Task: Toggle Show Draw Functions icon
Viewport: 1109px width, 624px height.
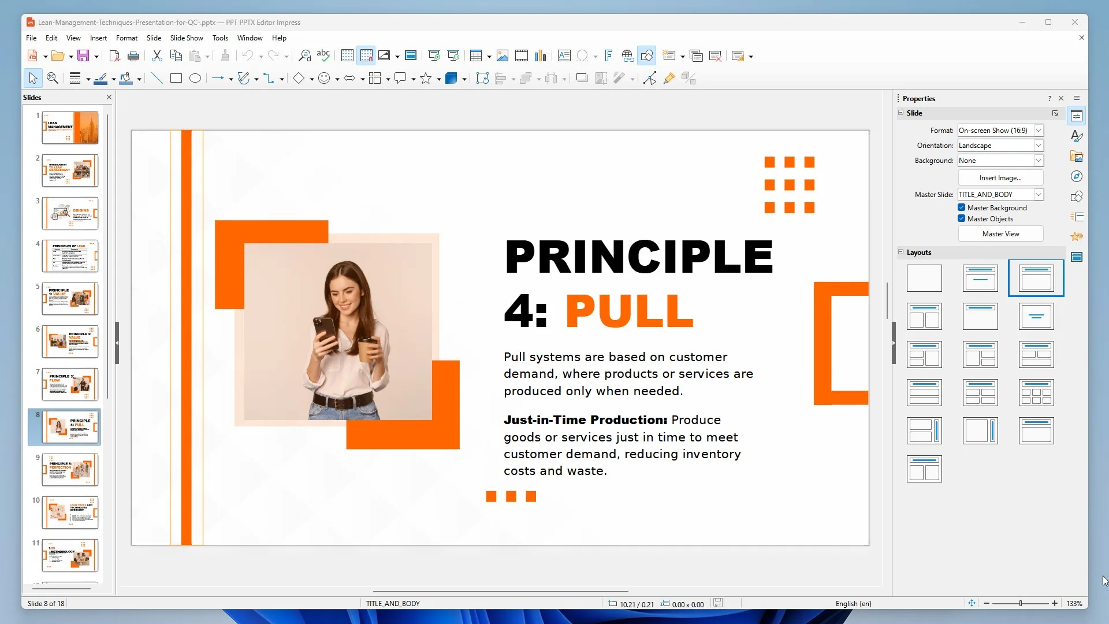Action: [647, 56]
